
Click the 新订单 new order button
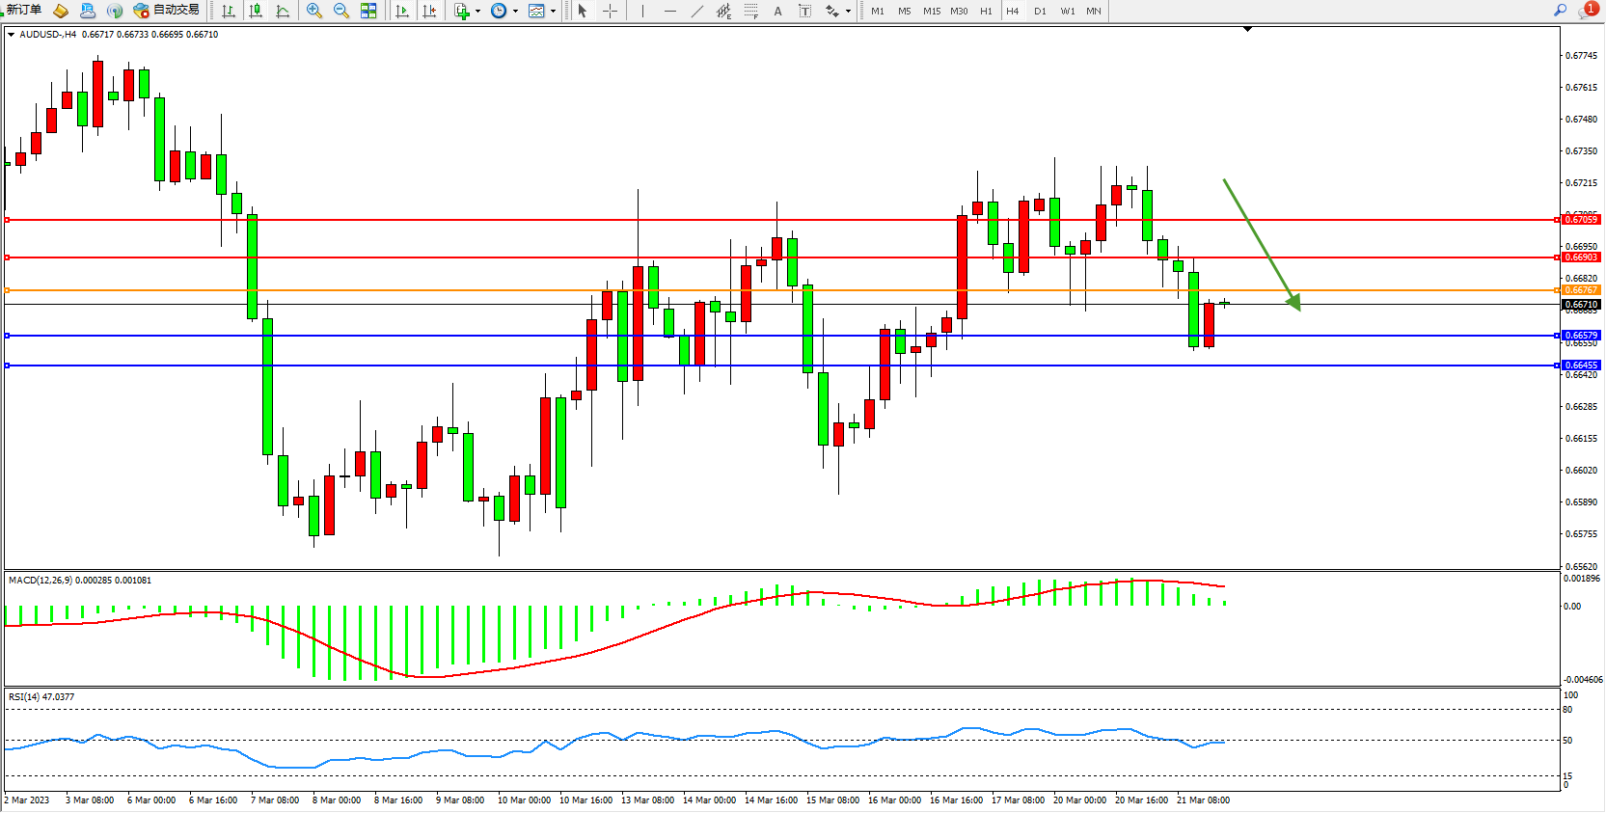24,10
